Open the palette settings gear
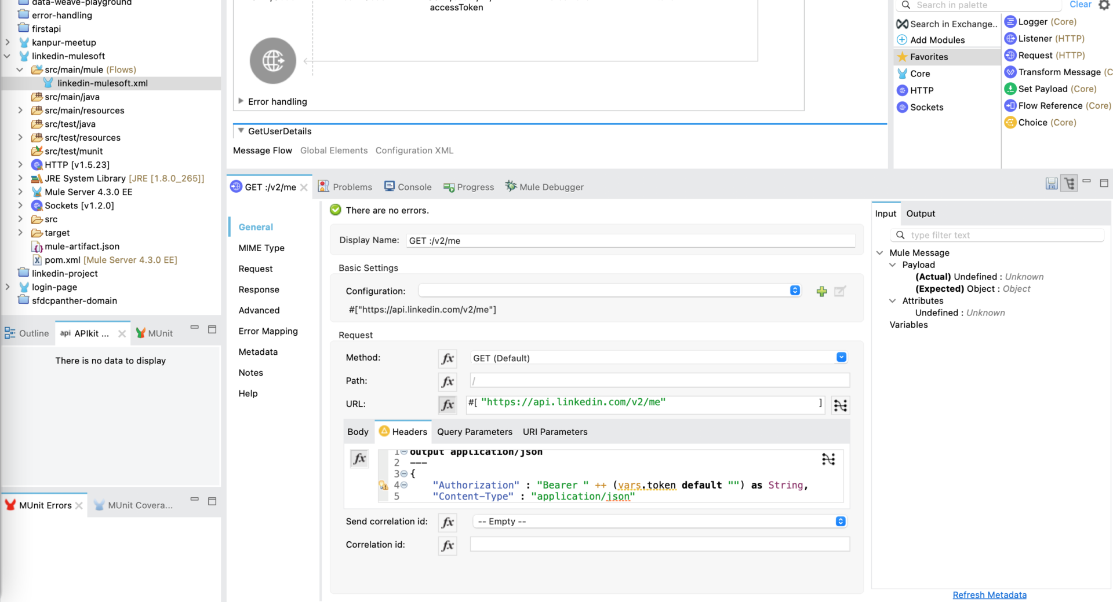1113x602 pixels. pyautogui.click(x=1104, y=5)
